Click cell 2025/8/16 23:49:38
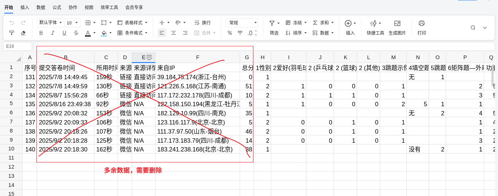This screenshot has height=196, width=498. (66, 104)
